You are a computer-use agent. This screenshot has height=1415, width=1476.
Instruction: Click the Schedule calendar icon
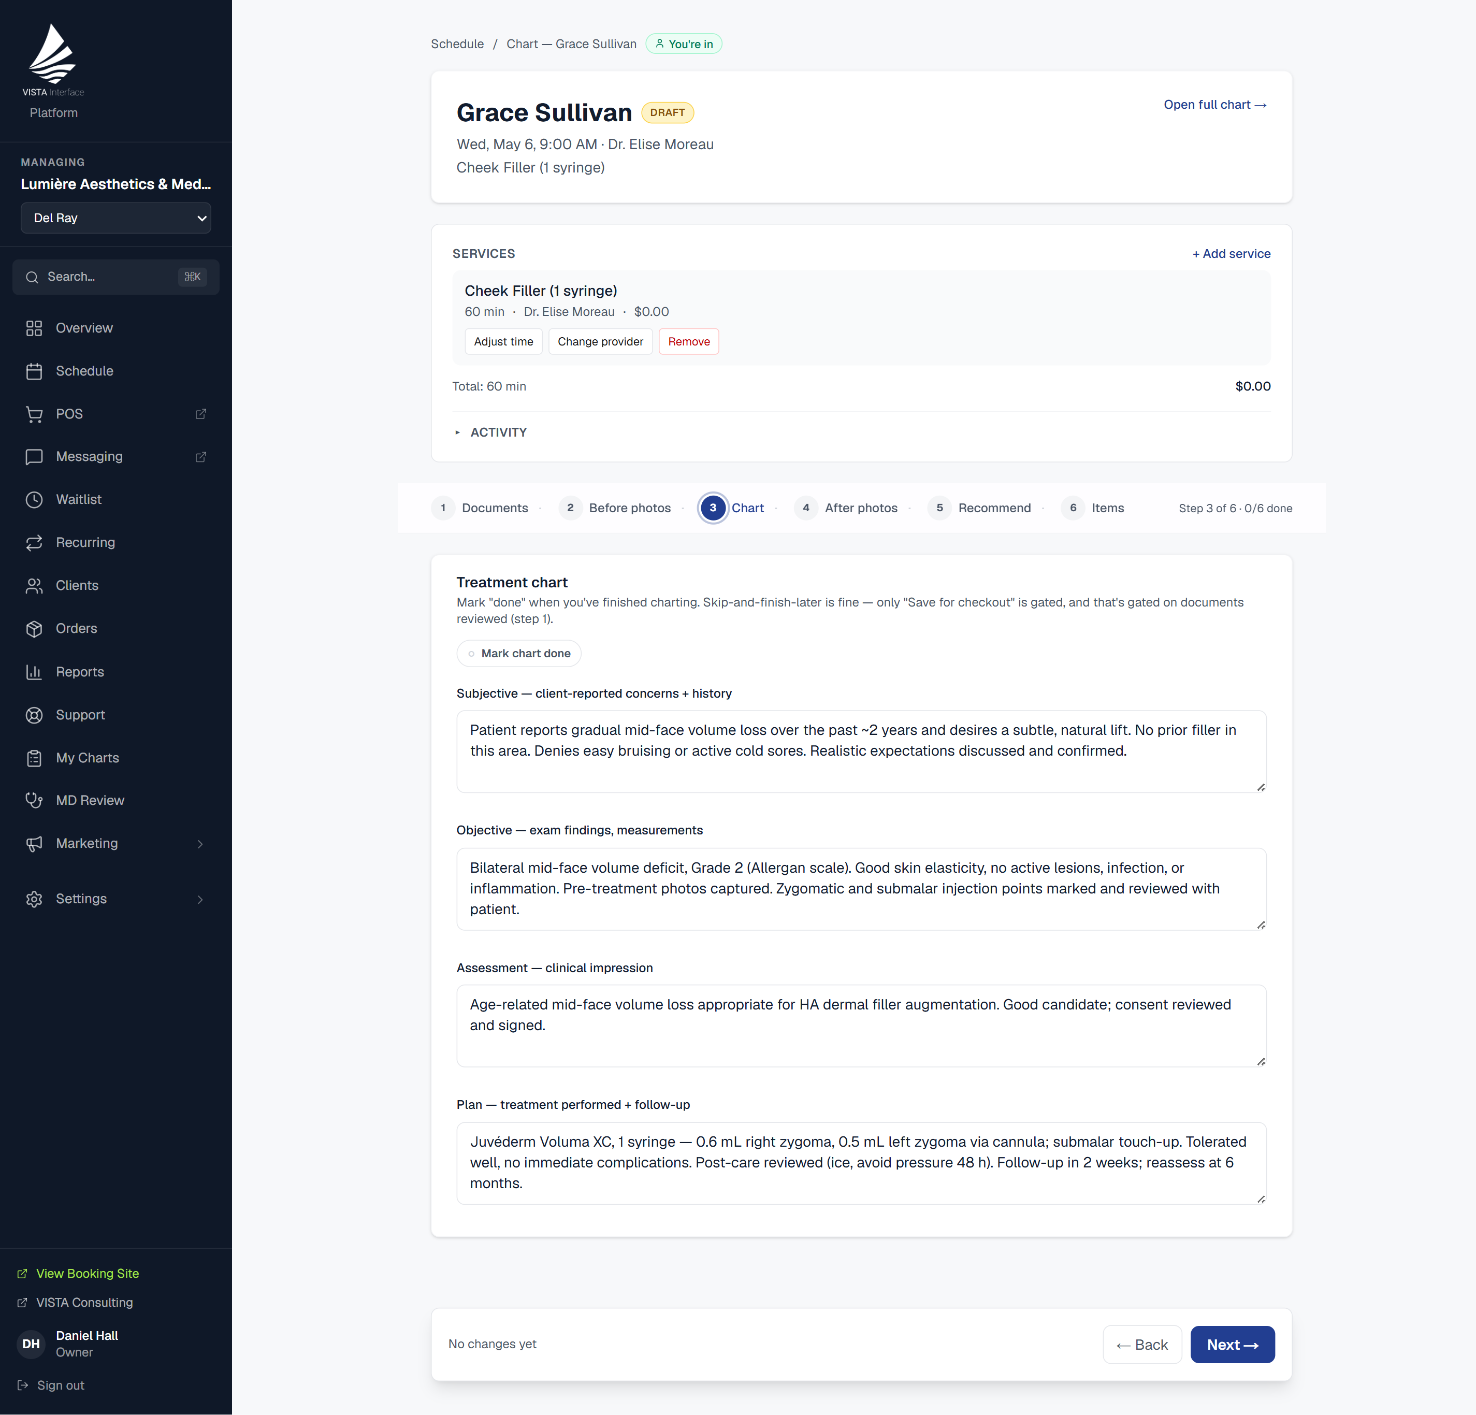(34, 371)
